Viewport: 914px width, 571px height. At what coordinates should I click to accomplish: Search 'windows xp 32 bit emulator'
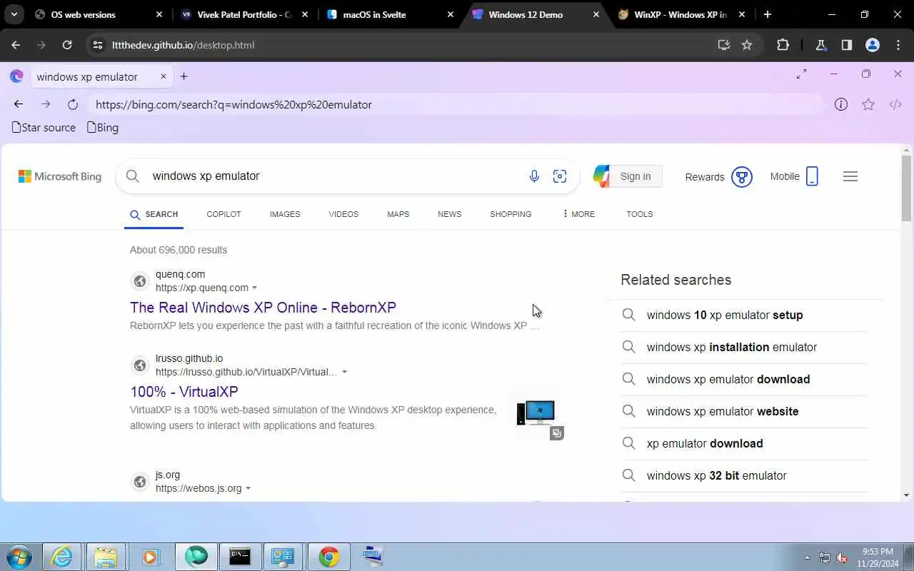pyautogui.click(x=716, y=475)
